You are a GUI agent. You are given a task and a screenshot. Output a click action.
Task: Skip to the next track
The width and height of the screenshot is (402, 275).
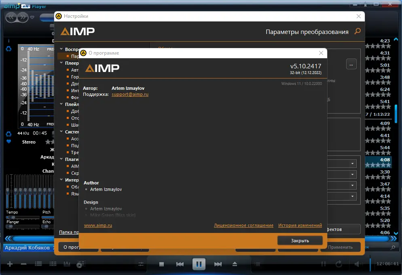click(x=218, y=264)
